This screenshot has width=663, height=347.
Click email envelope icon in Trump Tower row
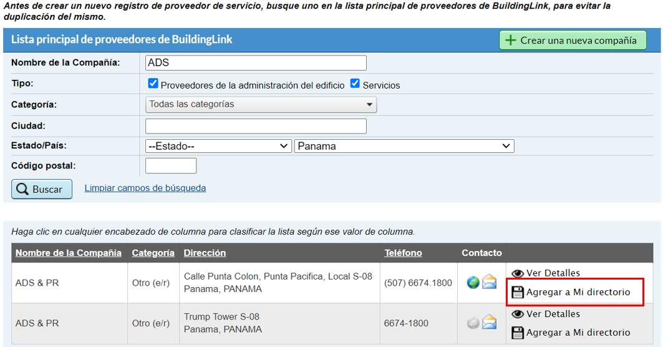tap(489, 322)
